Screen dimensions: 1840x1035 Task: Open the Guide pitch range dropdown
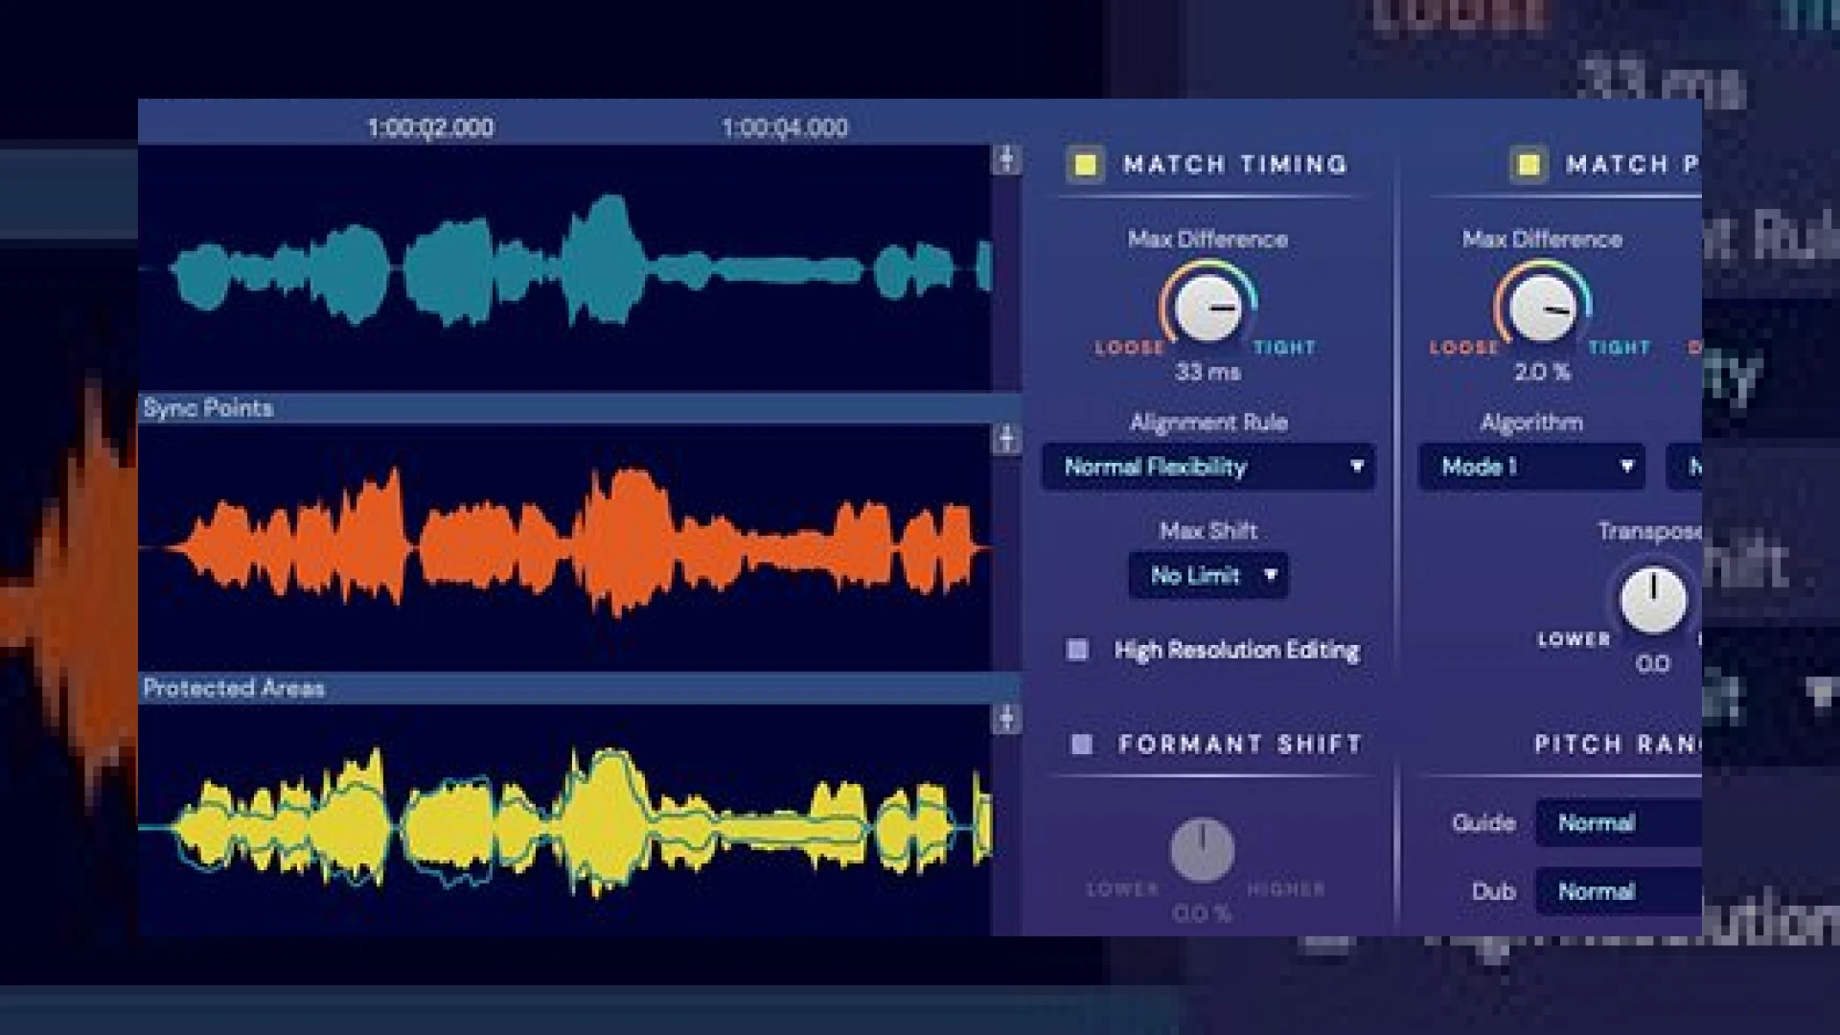1618,822
